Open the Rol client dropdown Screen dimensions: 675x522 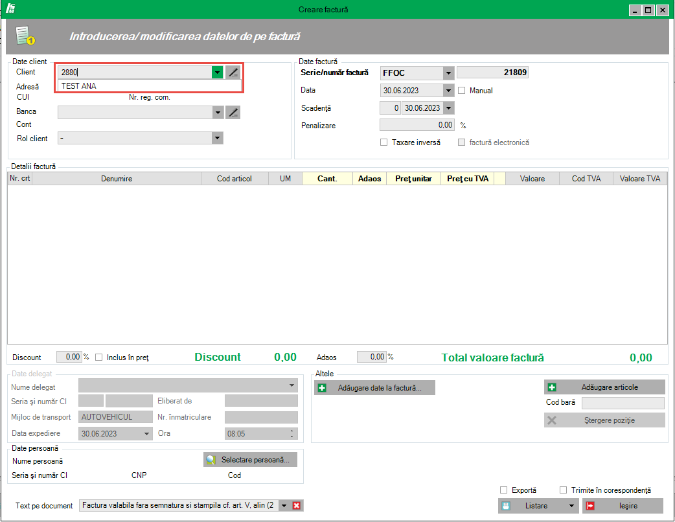218,138
